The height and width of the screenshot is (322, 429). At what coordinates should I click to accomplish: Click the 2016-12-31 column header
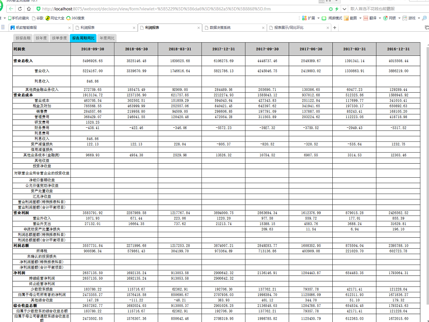[398, 49]
